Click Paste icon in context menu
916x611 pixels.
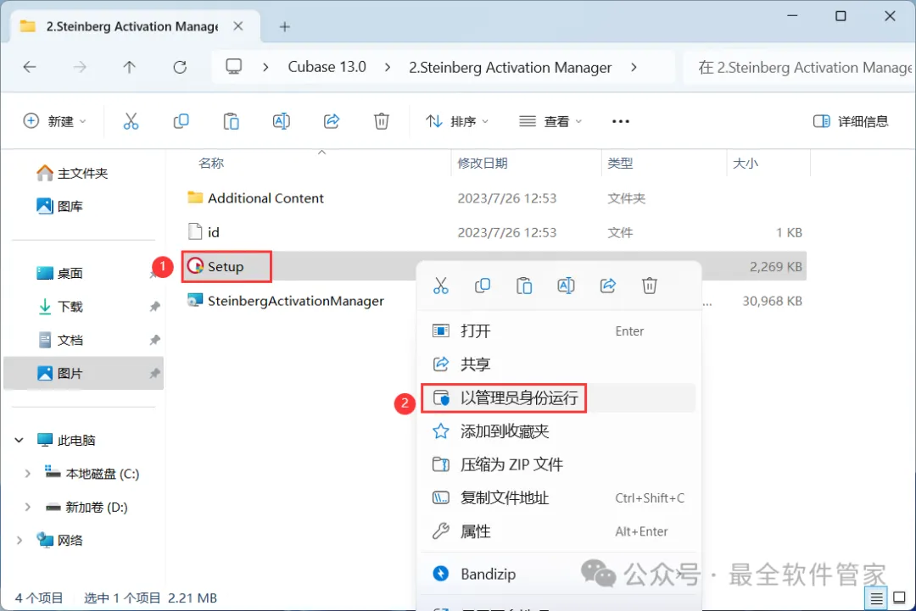tap(524, 286)
